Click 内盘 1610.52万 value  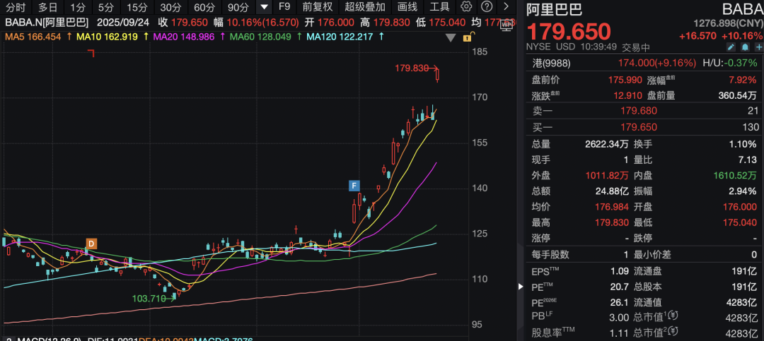736,175
